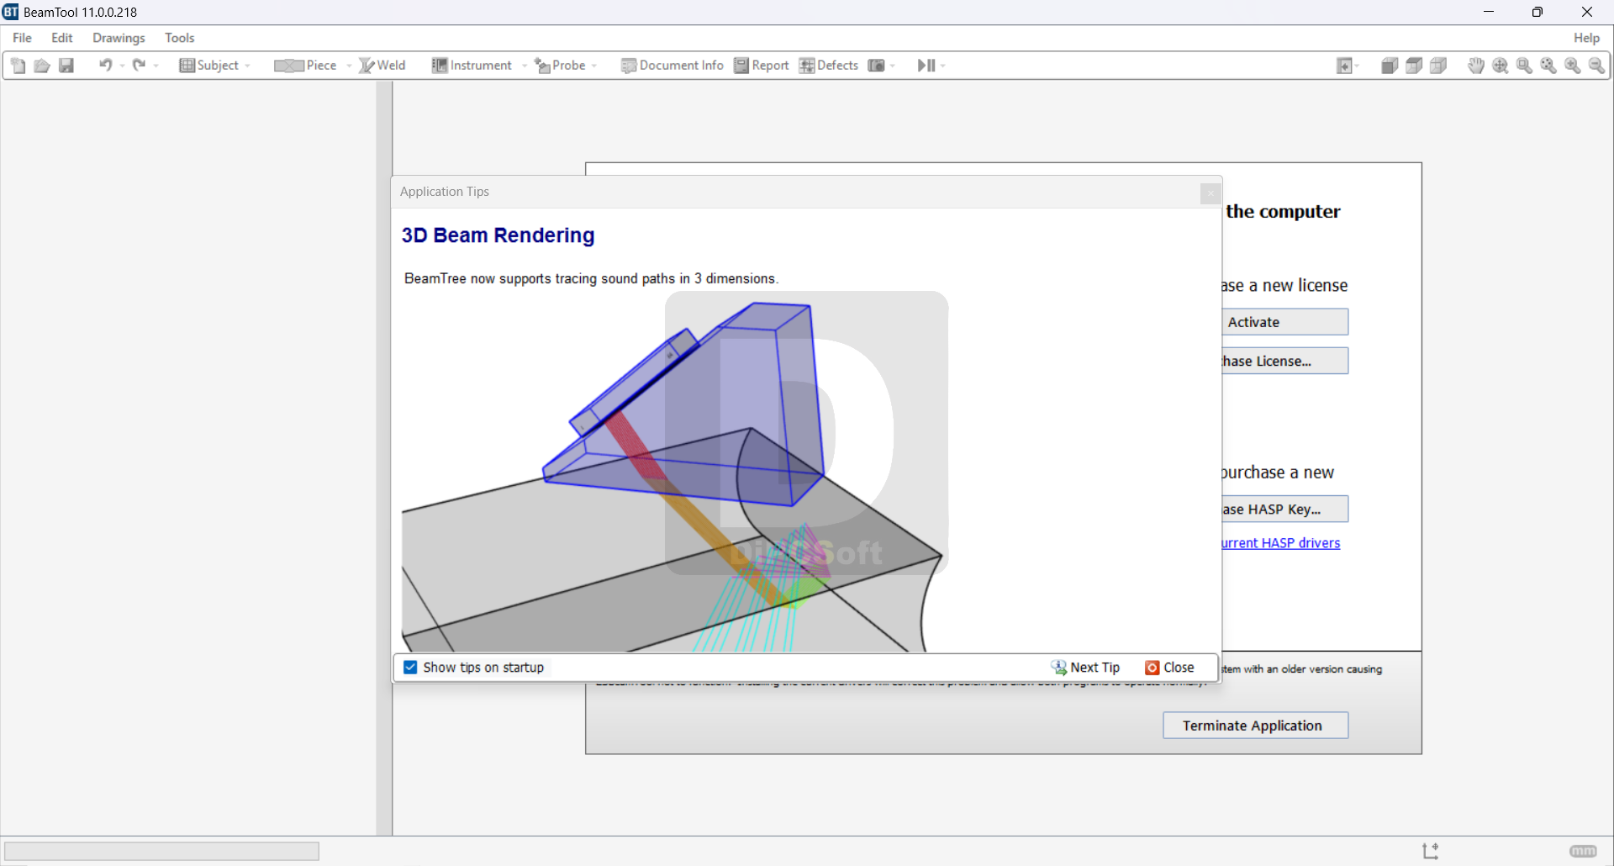The width and height of the screenshot is (1614, 866).
Task: Select the wireframe cube view
Action: 1438,66
